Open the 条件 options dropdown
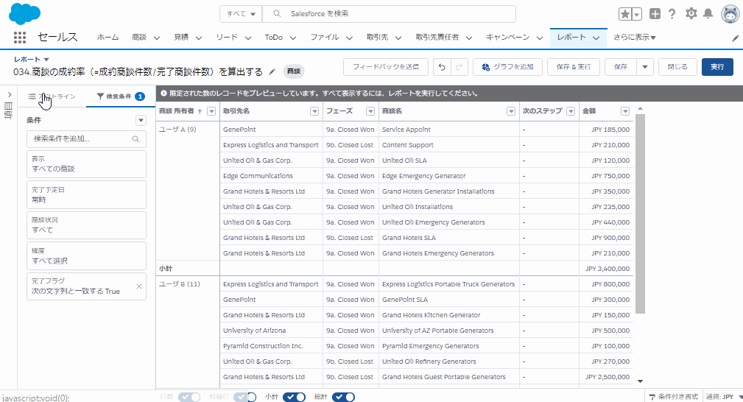743x402 pixels. (x=141, y=121)
